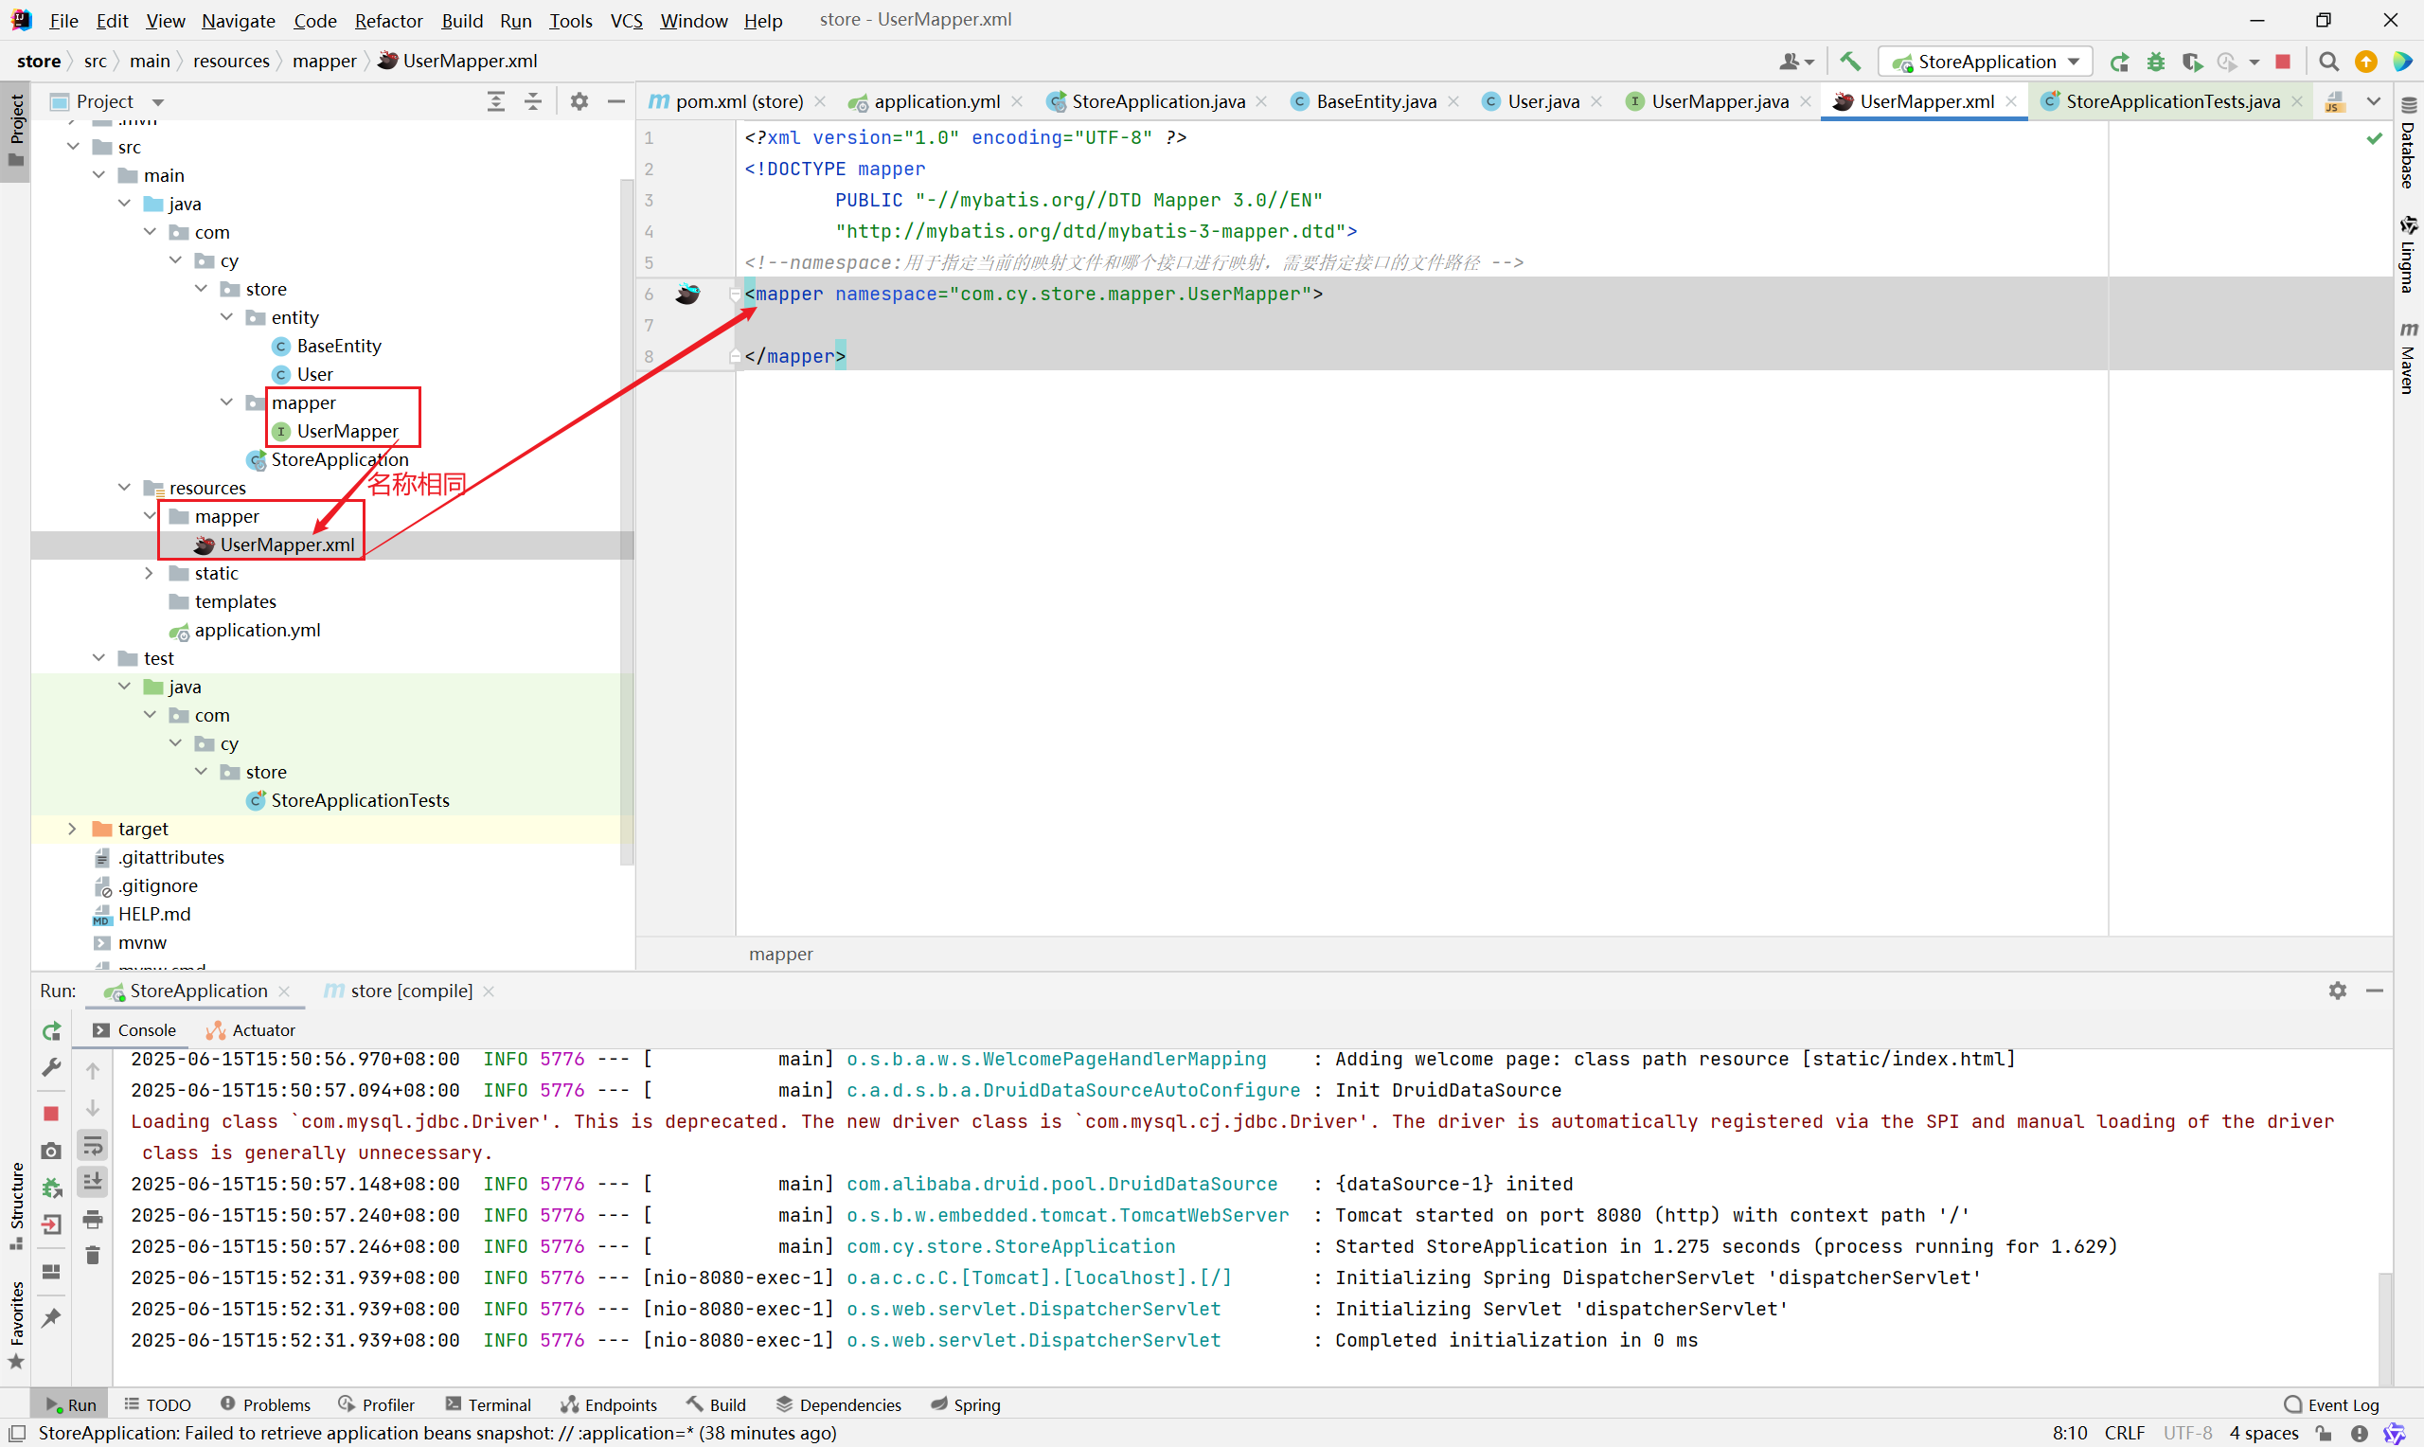This screenshot has height=1447, width=2424.
Task: Select StoreApplicationTests in the project tree
Action: point(360,800)
